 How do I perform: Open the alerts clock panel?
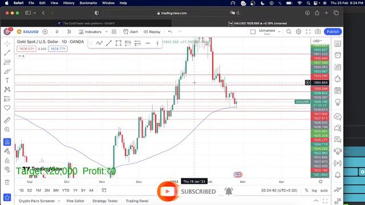[338, 55]
